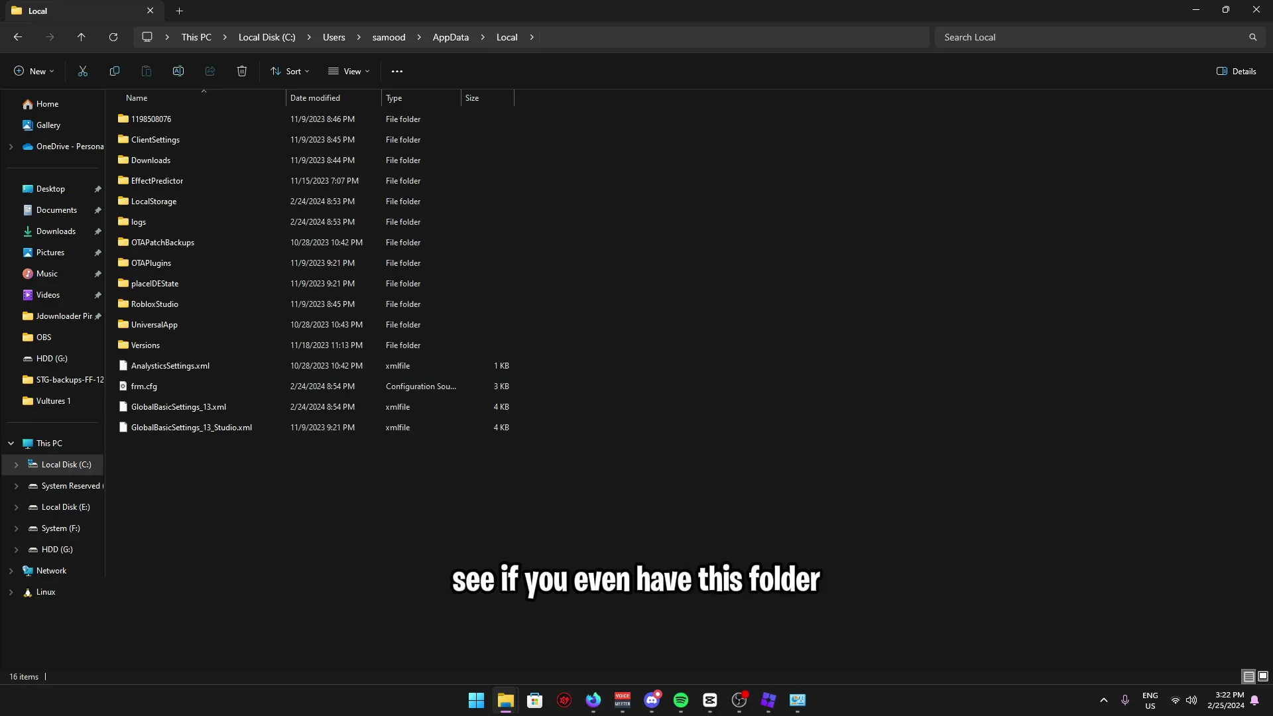Toggle the large thumbnails view in the status bar
The width and height of the screenshot is (1273, 716).
point(1264,676)
